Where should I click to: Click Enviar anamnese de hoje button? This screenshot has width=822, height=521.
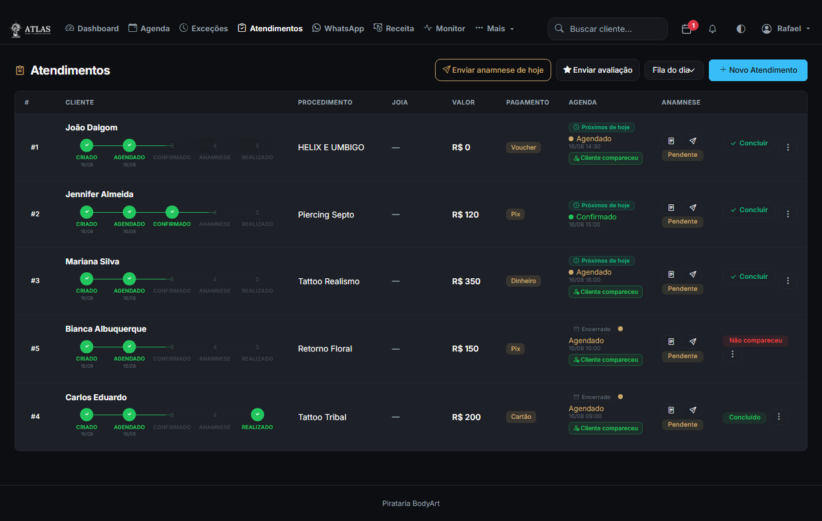click(493, 70)
